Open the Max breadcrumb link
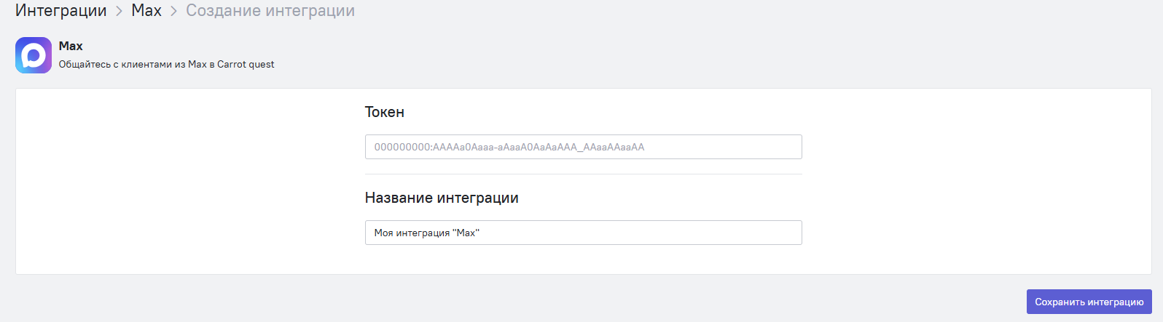This screenshot has width=1163, height=322. [146, 11]
